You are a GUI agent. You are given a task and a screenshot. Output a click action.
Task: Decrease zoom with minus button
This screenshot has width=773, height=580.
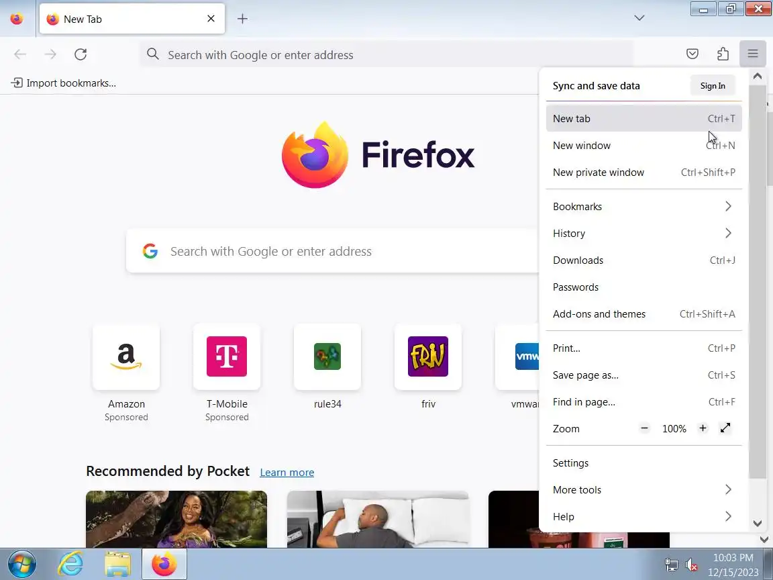[x=644, y=428]
